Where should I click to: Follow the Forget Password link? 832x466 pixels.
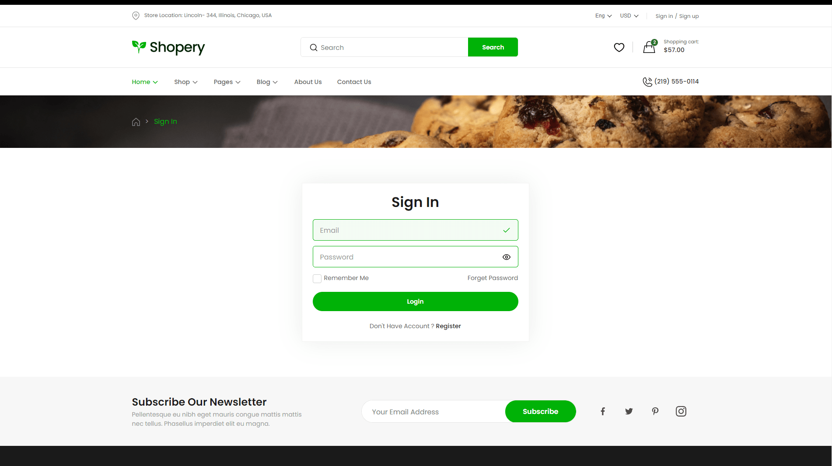[493, 278]
